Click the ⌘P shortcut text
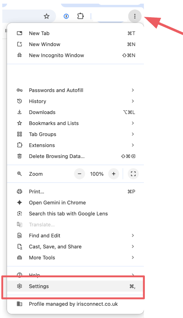Screen dimensions: 183x318 131,191
